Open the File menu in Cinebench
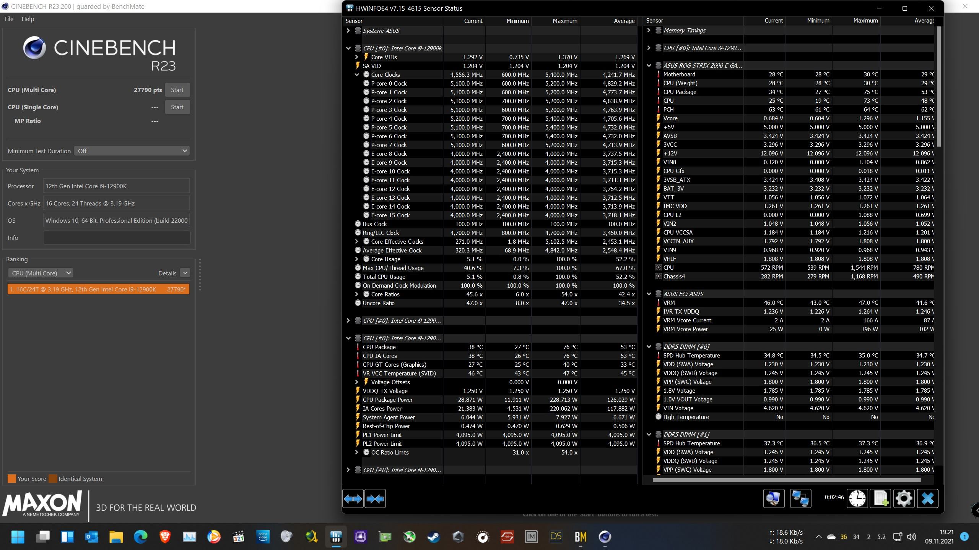The width and height of the screenshot is (979, 550). point(9,19)
